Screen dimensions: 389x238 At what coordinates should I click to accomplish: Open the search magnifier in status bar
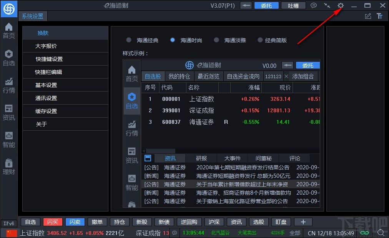coord(381,233)
